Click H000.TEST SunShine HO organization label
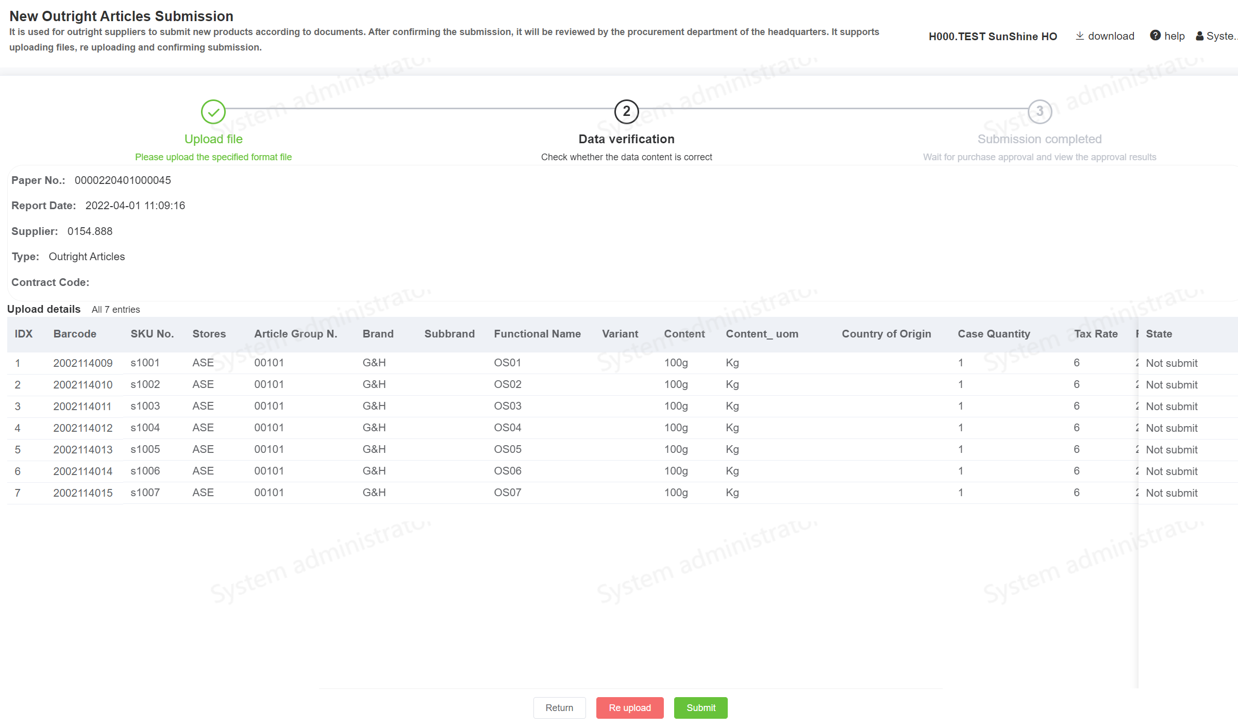This screenshot has height=727, width=1238. pyautogui.click(x=992, y=36)
